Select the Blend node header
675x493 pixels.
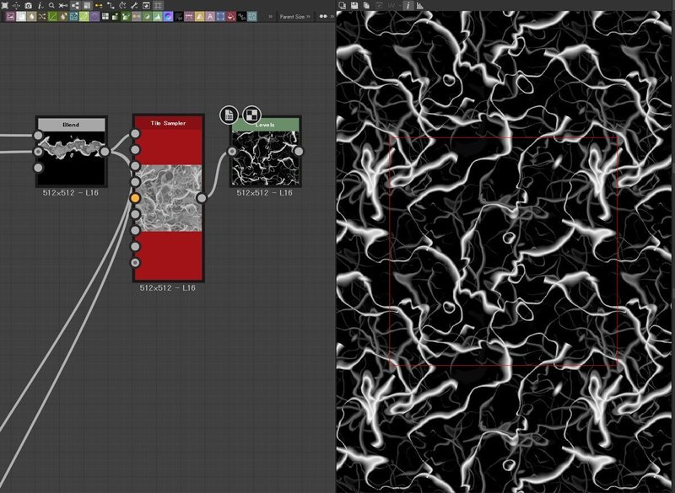tap(71, 125)
